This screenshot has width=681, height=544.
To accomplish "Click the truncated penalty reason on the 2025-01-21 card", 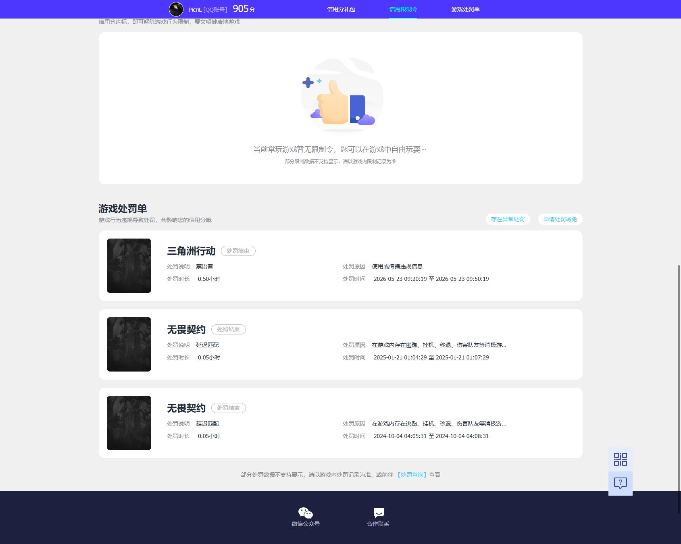I will coord(439,345).
